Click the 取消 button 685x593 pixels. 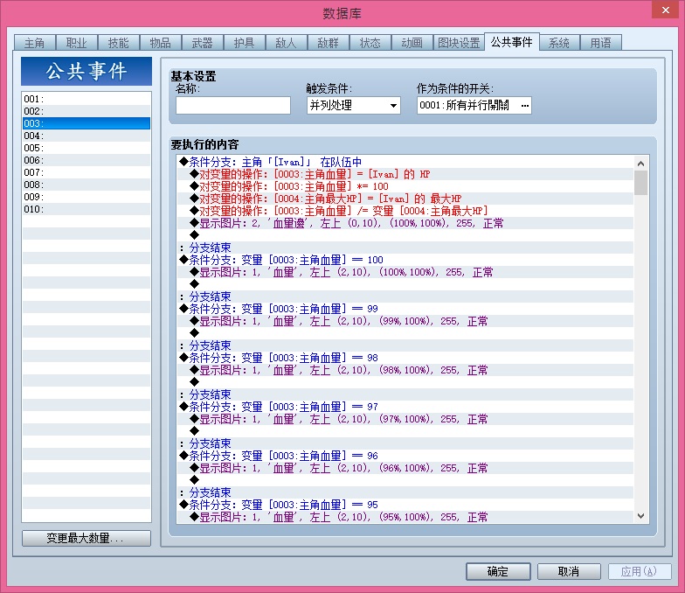(569, 571)
